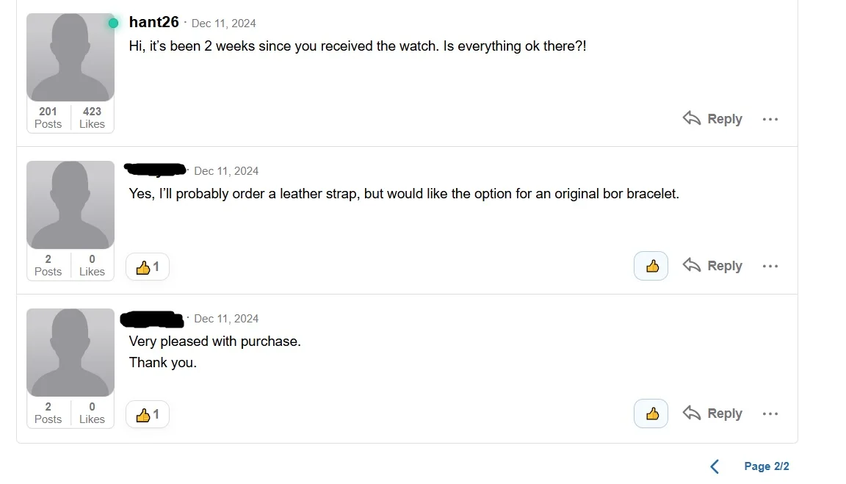Screen dimensions: 846x484
Task: Open hant26's 201 Posts count
Action: [48, 118]
